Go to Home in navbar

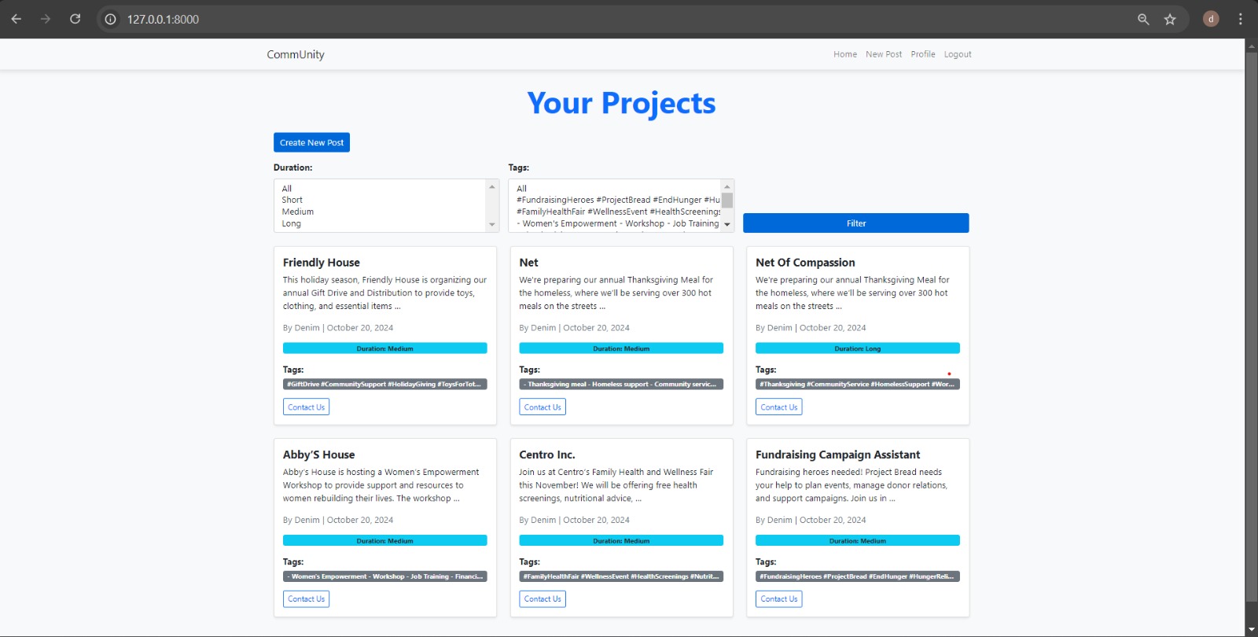coord(845,54)
